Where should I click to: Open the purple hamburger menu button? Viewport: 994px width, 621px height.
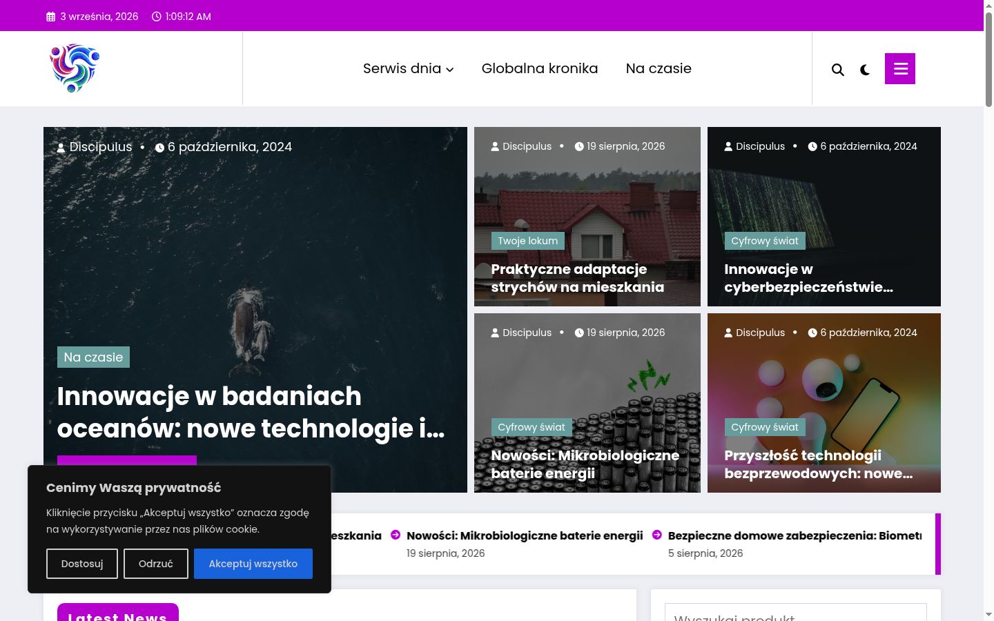pyautogui.click(x=900, y=68)
